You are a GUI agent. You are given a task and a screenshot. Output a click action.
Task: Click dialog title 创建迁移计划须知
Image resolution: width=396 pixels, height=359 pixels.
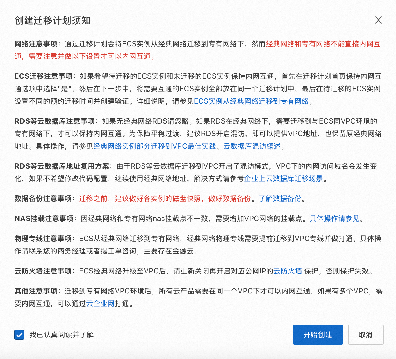[x=52, y=21]
